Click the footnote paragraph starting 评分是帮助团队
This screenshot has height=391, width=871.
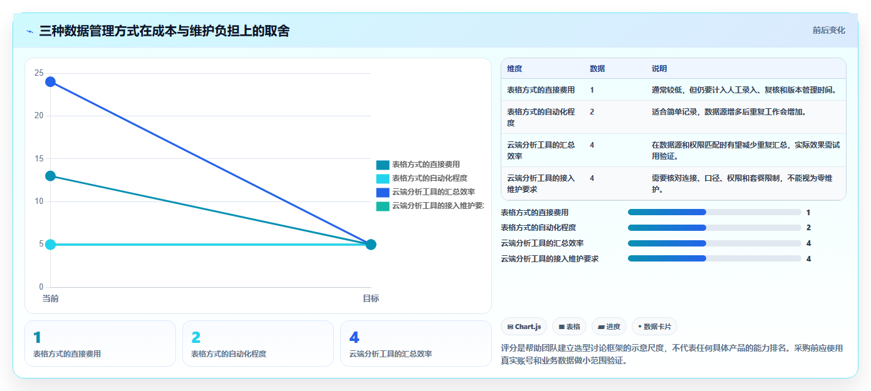(672, 354)
